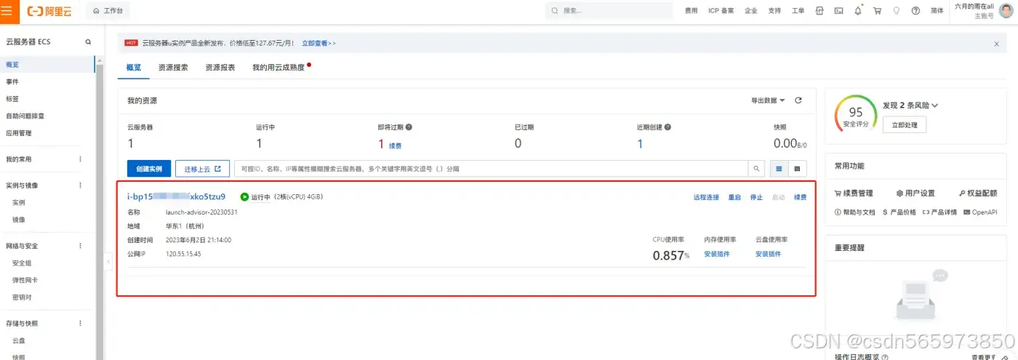Open the 支持 support menu
The height and width of the screenshot is (360, 1018).
(x=774, y=11)
